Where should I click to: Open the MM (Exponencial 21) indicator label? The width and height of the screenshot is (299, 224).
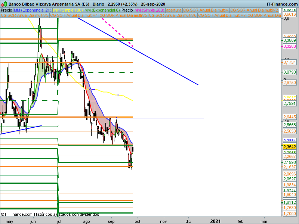pos(33,10)
